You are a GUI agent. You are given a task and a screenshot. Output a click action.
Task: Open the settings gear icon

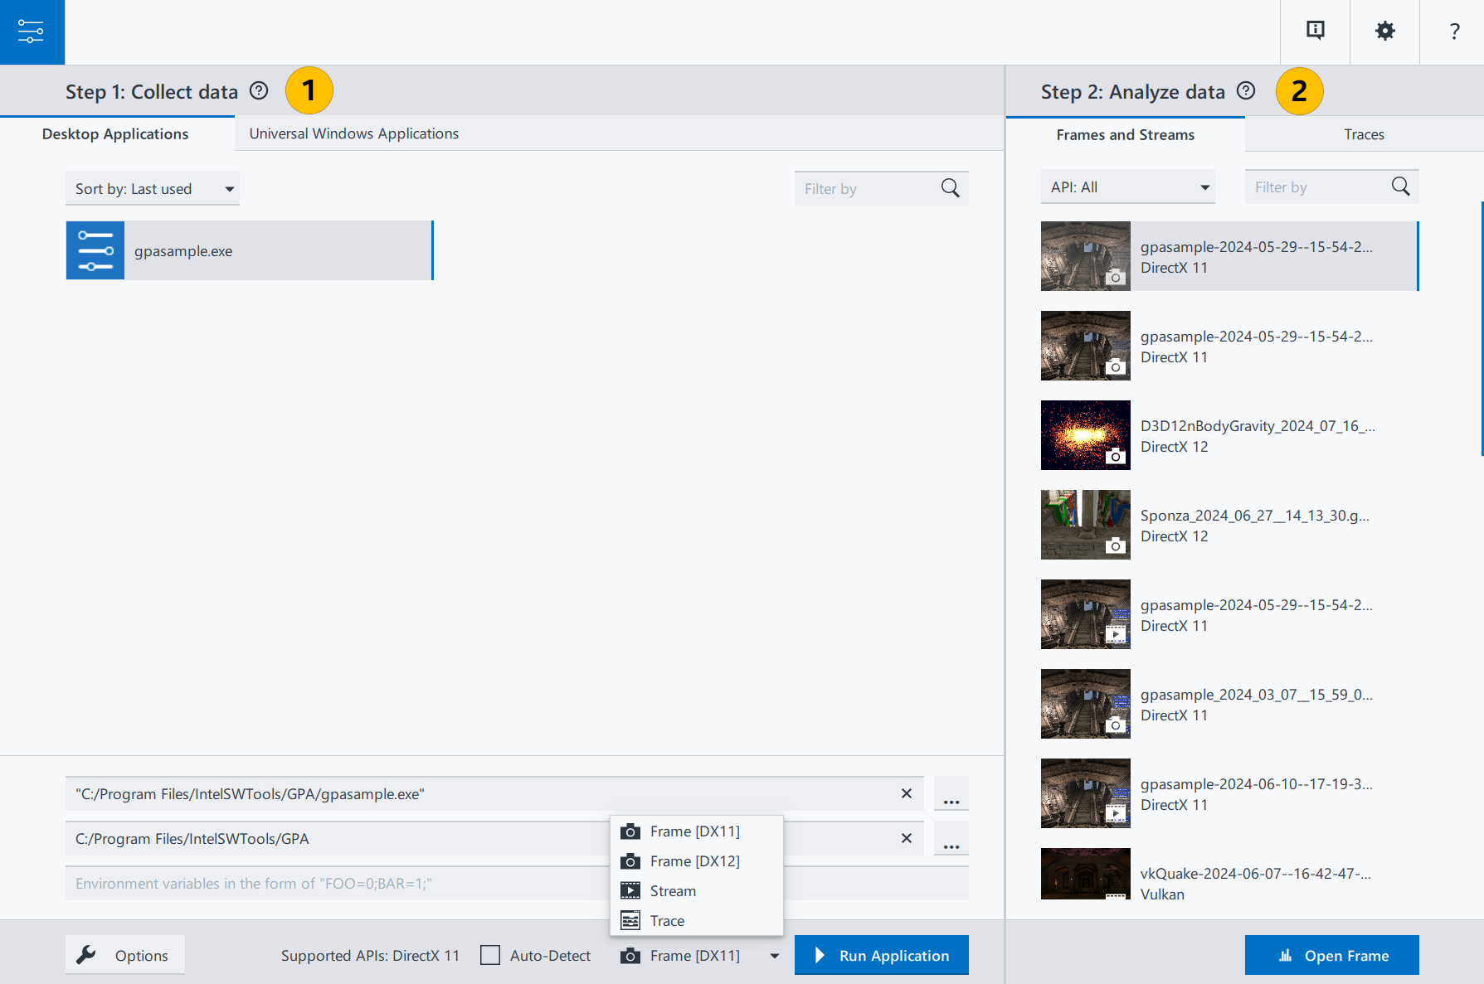[1384, 32]
